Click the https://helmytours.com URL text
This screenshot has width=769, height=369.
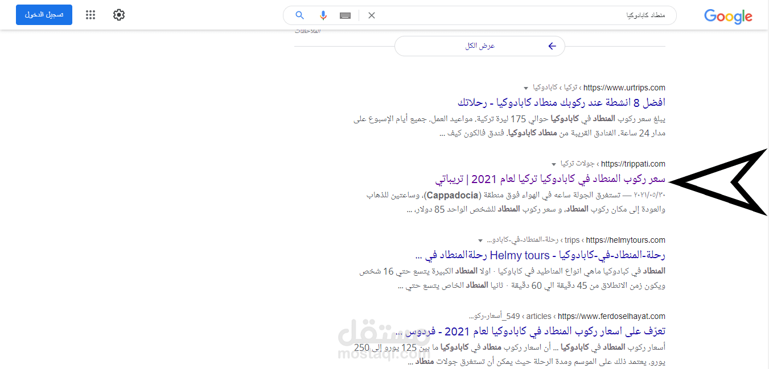click(x=626, y=240)
